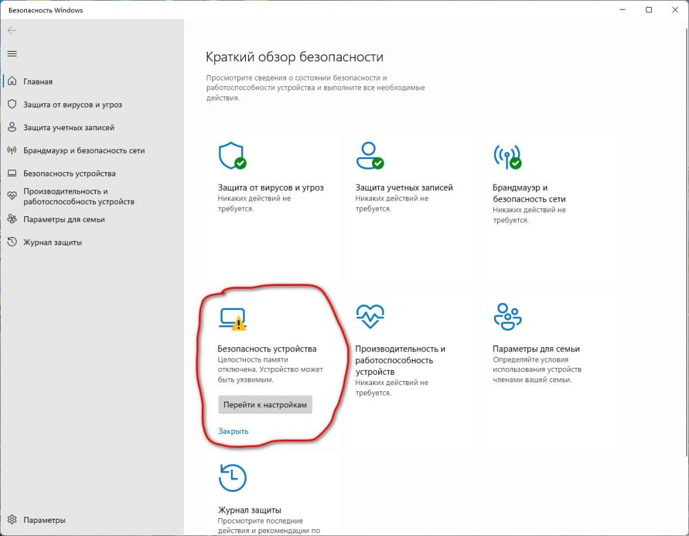This screenshot has height=536, width=689.
Task: Select Главная in the sidebar
Action: [x=38, y=81]
